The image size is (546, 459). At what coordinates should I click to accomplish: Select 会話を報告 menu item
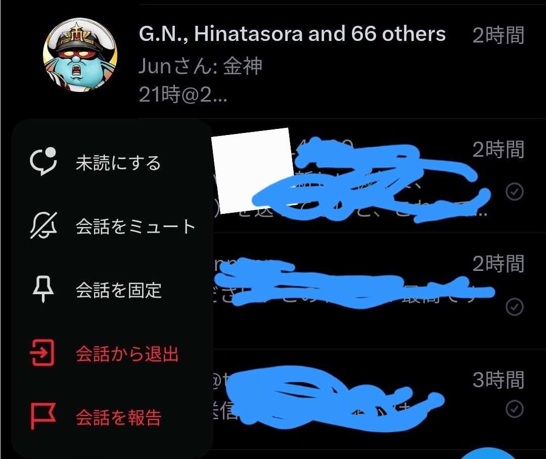112,417
